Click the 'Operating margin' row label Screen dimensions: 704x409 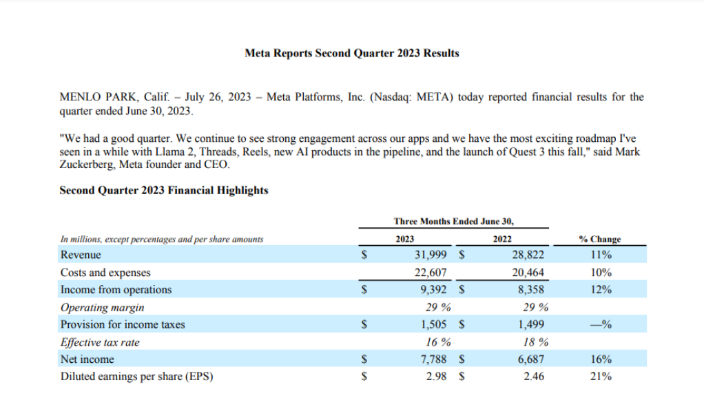tap(103, 308)
